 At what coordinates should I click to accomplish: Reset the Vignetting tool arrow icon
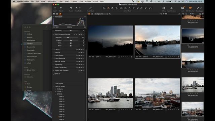[79, 65]
